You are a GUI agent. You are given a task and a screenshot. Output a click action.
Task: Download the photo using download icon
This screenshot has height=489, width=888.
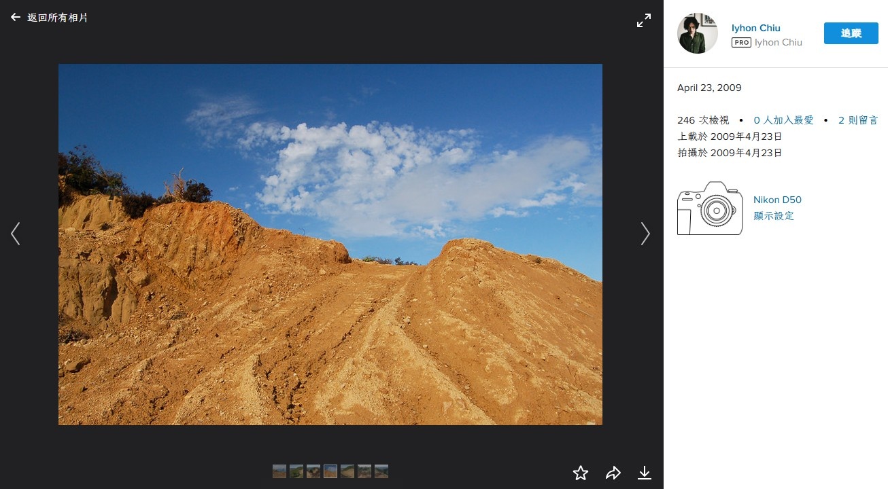pyautogui.click(x=645, y=473)
